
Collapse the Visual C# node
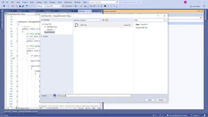click(x=43, y=24)
